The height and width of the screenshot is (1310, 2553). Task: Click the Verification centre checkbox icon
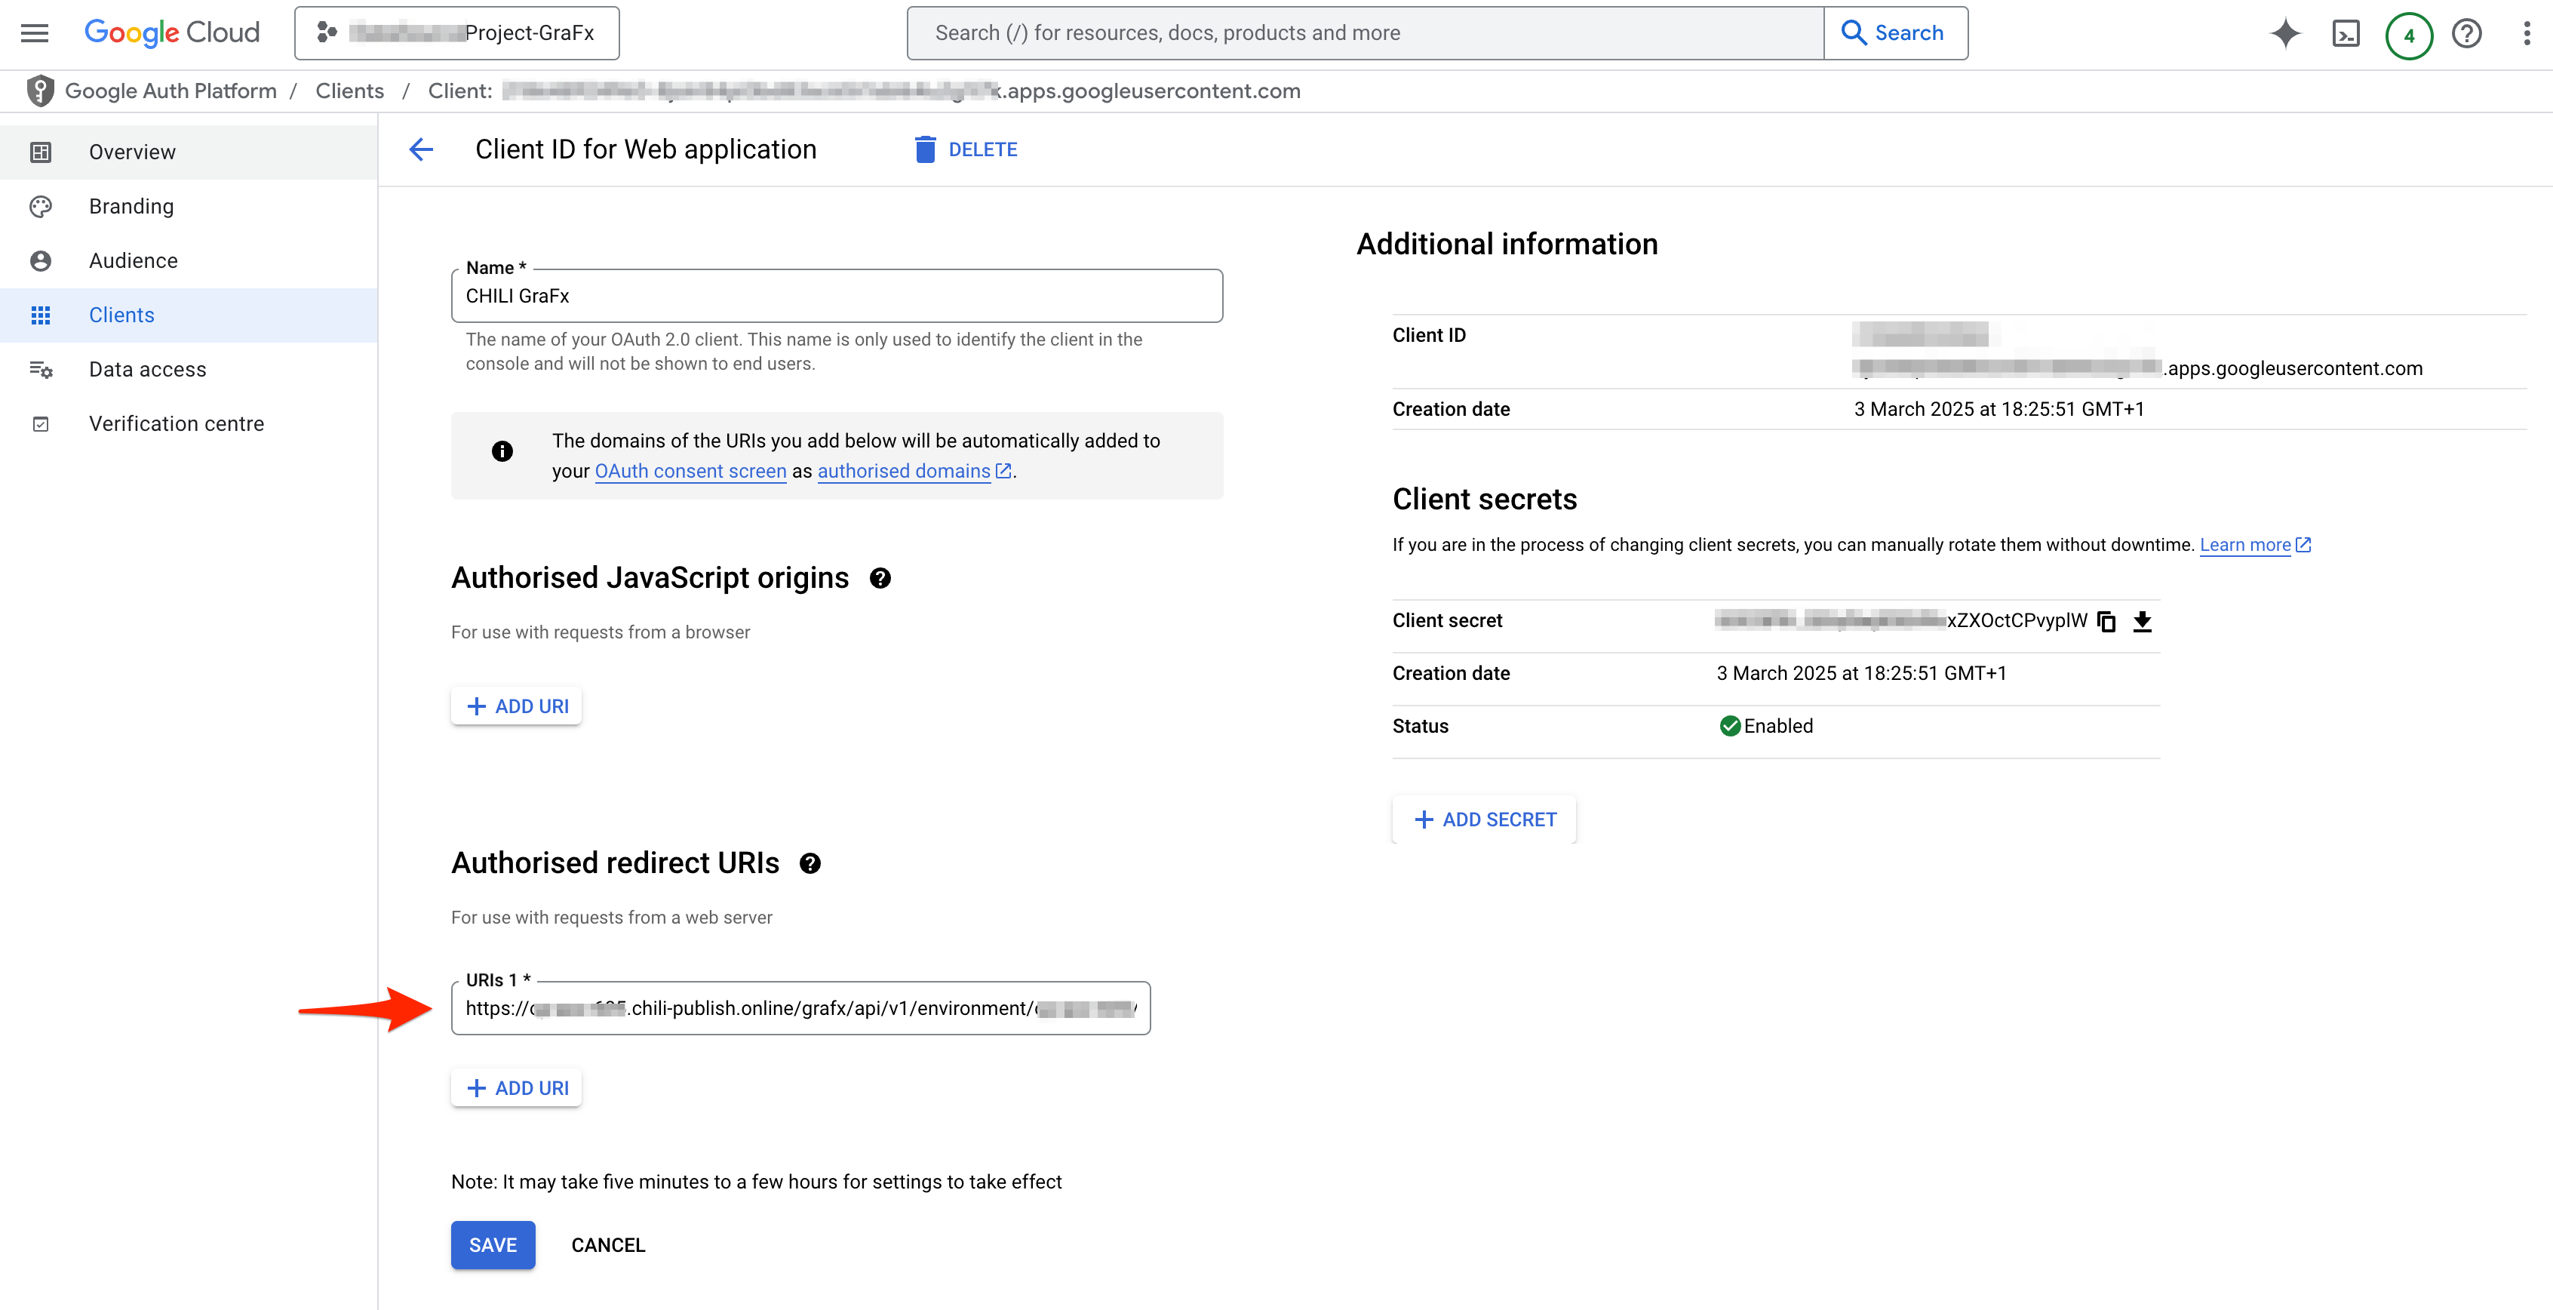point(41,423)
